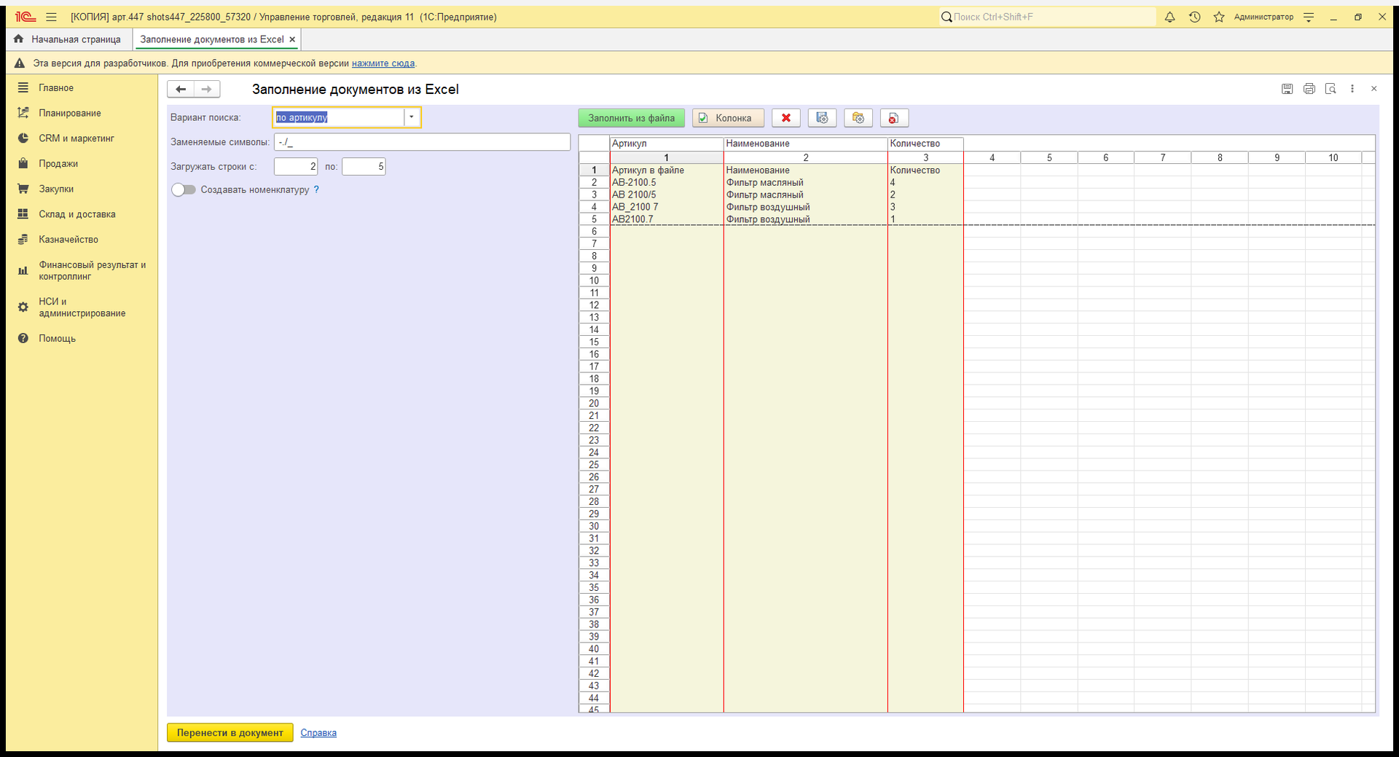1399x757 pixels.
Task: Click the Заполнить из файла button
Action: point(632,118)
